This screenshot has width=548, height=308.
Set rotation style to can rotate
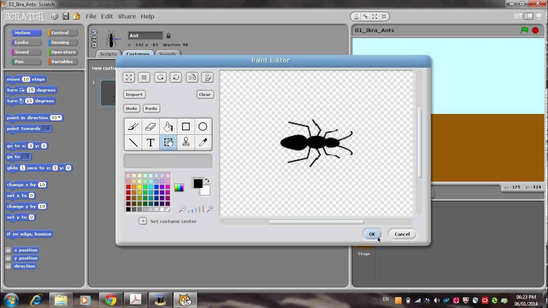coord(95,33)
